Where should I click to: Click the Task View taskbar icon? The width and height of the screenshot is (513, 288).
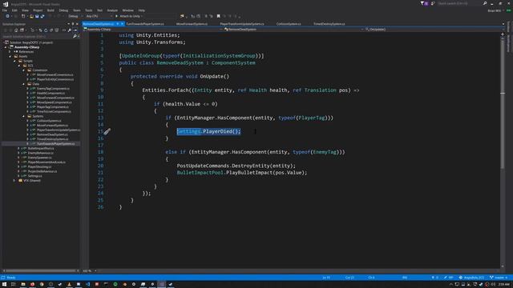(x=14, y=285)
